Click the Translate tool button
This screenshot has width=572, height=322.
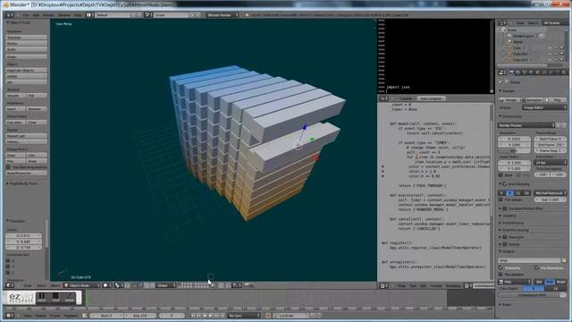tap(26, 38)
